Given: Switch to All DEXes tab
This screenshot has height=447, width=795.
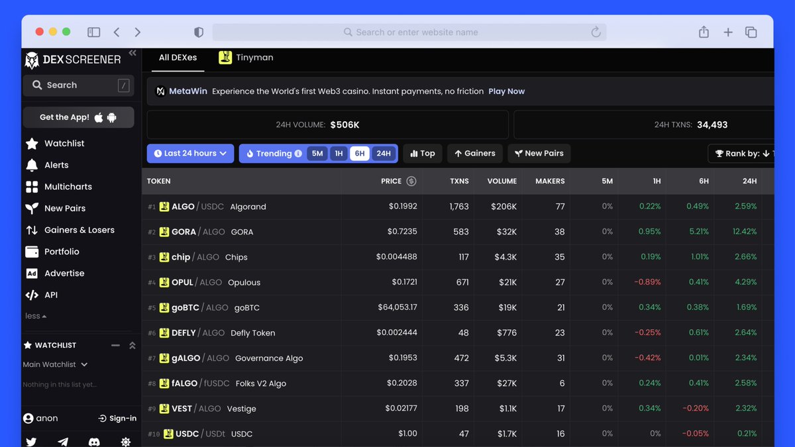Looking at the screenshot, I should coord(178,58).
